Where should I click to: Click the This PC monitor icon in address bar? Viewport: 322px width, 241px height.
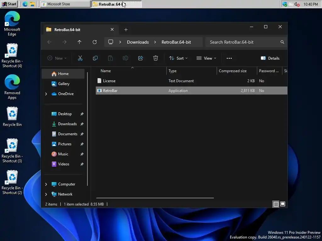coord(111,42)
